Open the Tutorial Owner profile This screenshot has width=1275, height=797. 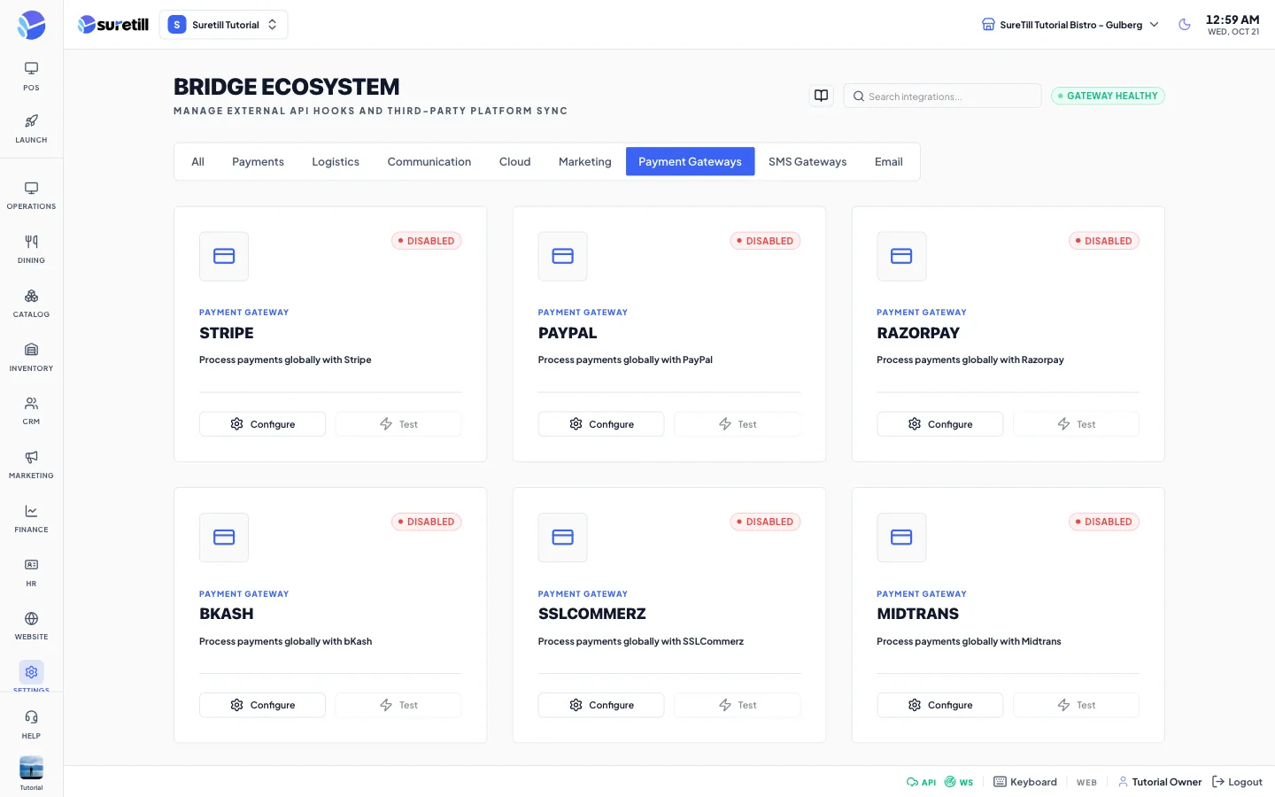pos(1160,782)
